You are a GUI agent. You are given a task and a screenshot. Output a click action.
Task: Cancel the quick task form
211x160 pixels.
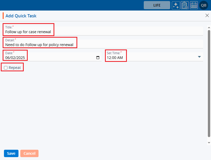29,153
